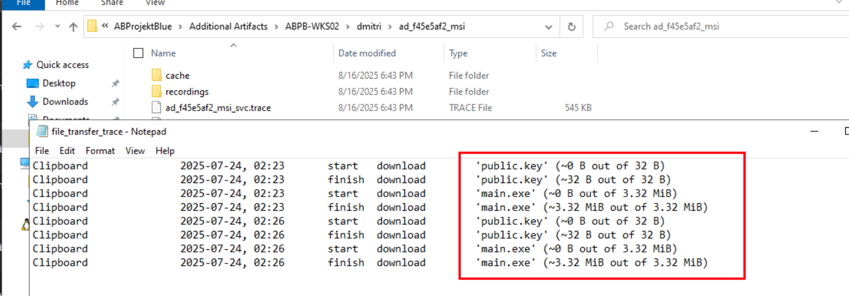The width and height of the screenshot is (849, 296).
Task: Click the Back navigation arrow
Action: pos(17,27)
